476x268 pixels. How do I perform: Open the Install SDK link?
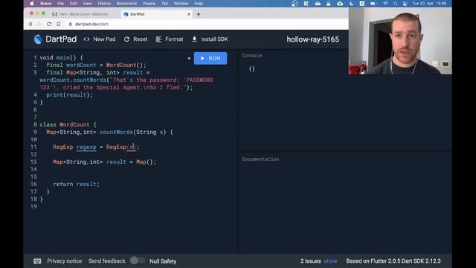[x=210, y=39]
